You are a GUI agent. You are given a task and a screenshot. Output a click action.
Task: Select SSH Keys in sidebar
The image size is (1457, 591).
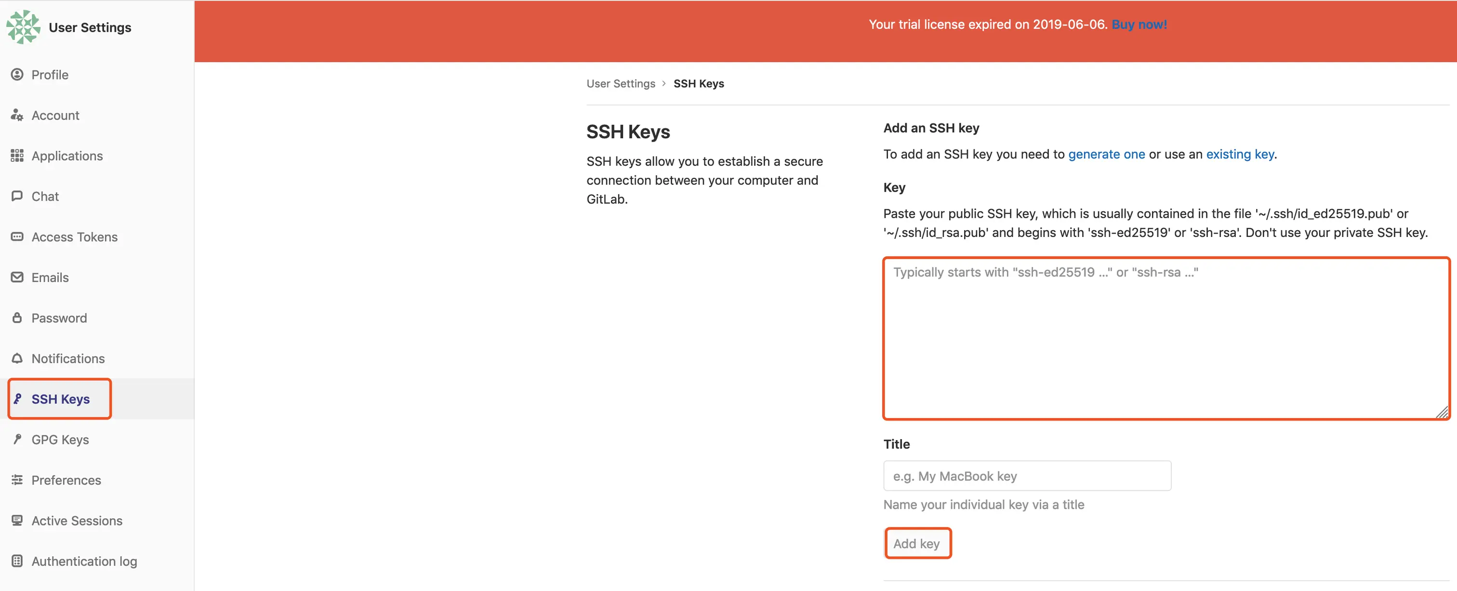(60, 399)
